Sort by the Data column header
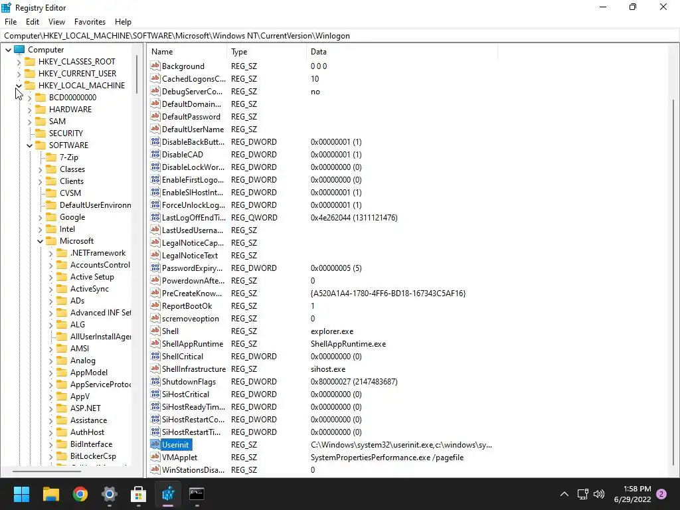The width and height of the screenshot is (680, 510). (402, 52)
